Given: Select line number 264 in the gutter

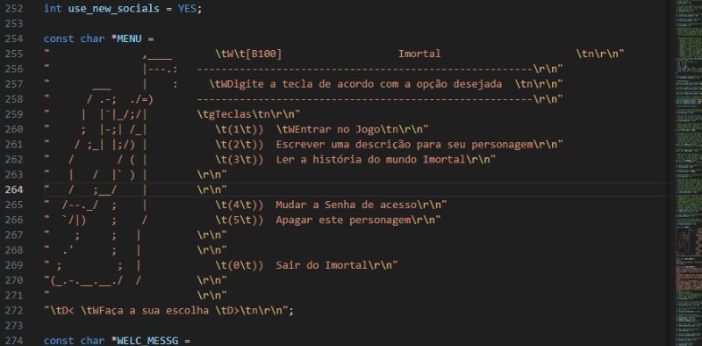Looking at the screenshot, I should 14,190.
